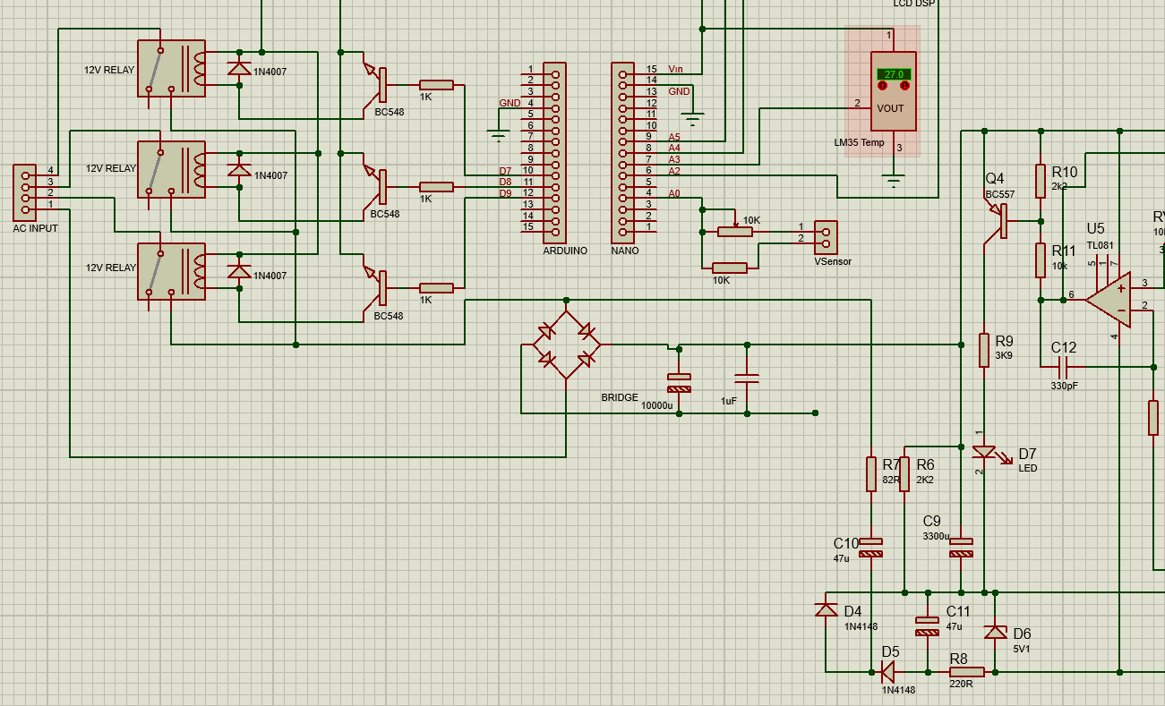Select the AC INPUT connector
Viewport: 1165px width, 706px height.
[x=24, y=192]
